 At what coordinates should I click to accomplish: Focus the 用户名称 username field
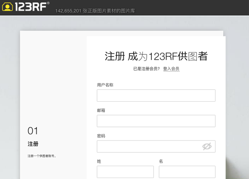156,95
